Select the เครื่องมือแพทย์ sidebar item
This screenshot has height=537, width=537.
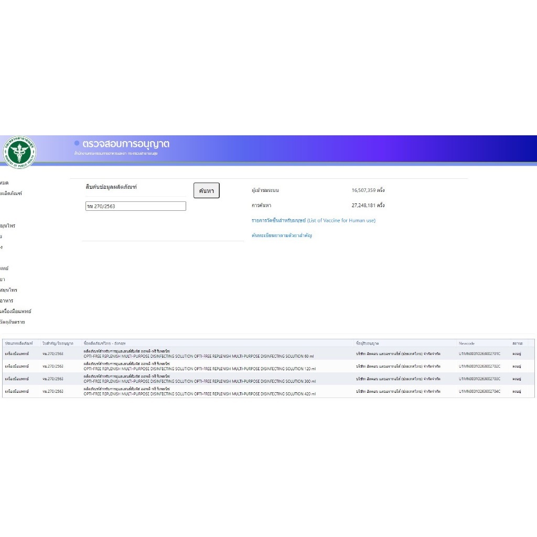pyautogui.click(x=15, y=311)
